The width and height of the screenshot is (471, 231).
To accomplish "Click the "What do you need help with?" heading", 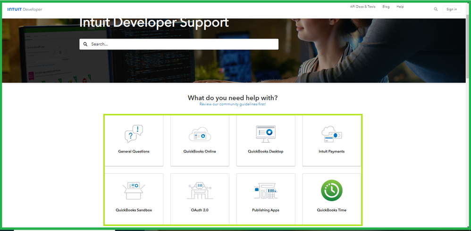I will click(233, 98).
